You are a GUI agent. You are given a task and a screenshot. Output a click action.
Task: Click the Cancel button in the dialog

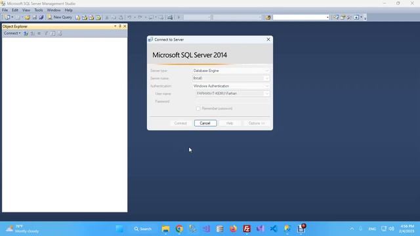pos(205,123)
